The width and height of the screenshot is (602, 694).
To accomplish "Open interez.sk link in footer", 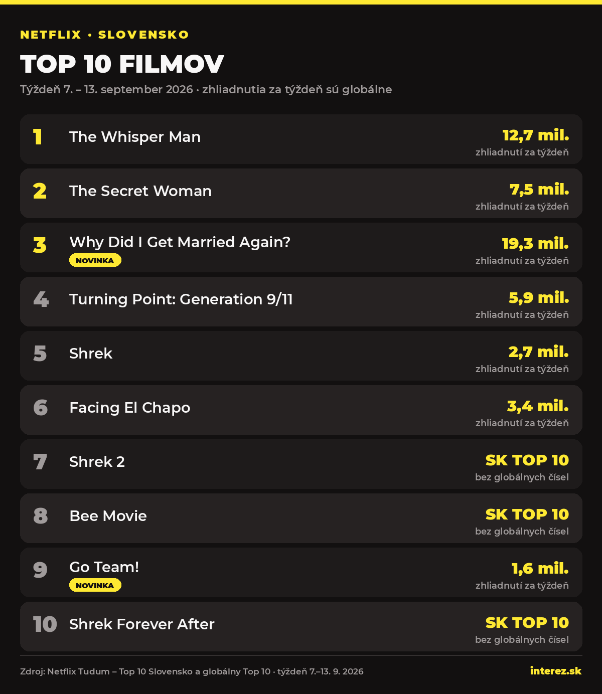I will tap(556, 671).
